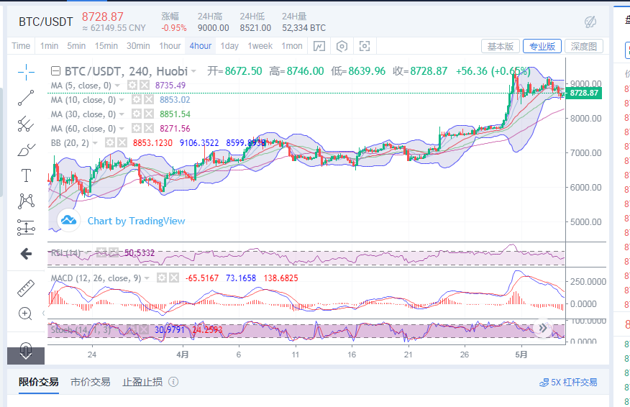Screen dimensions: 630x407
Task: Select the XABCD pattern tool
Action: (26, 201)
